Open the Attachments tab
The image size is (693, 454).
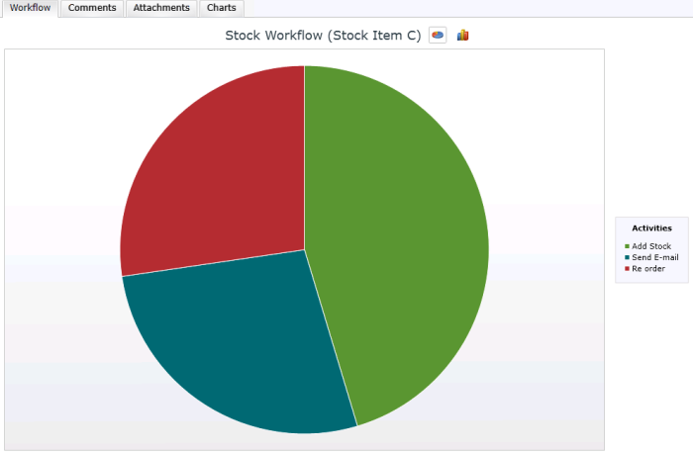click(x=161, y=8)
